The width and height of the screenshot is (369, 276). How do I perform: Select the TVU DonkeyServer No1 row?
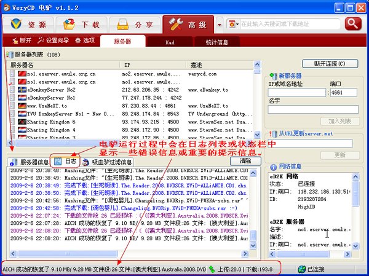point(131,114)
